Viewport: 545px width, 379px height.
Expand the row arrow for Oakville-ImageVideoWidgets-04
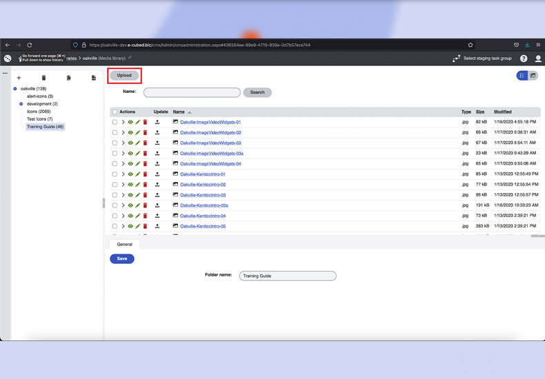coord(123,164)
